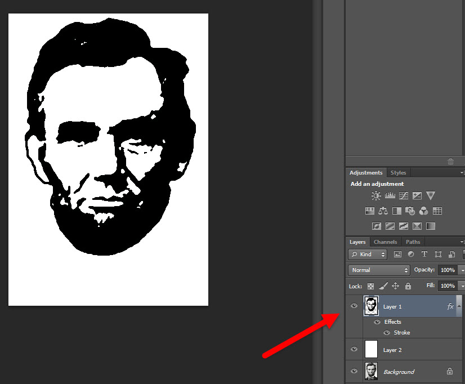The height and width of the screenshot is (384, 465).
Task: Add a Color Balance adjustment
Action: 383,211
